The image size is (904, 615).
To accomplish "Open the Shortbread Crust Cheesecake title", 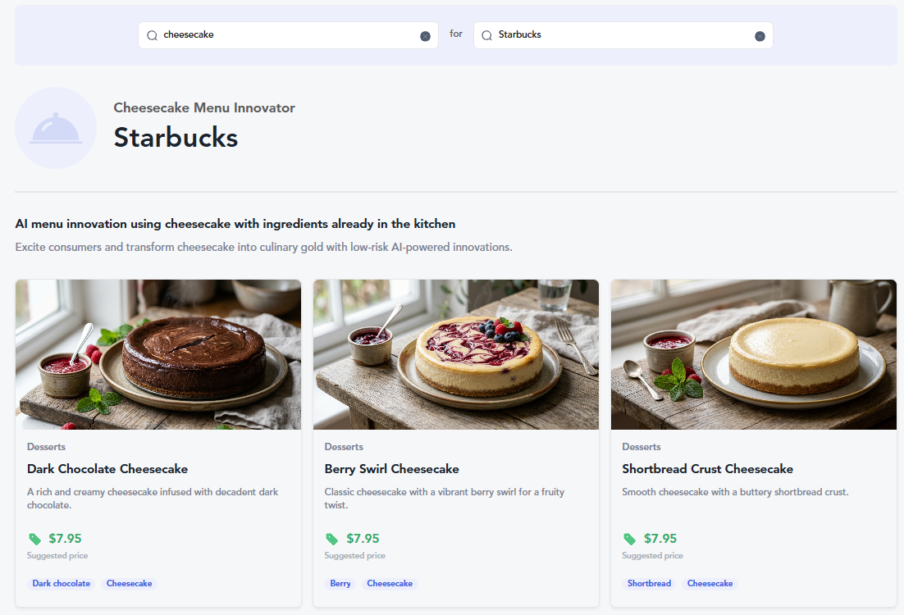I will coord(707,469).
